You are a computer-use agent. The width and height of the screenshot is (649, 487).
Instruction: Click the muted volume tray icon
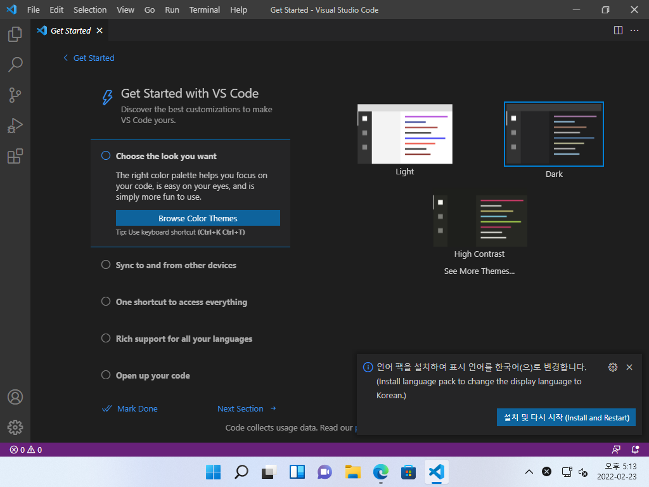[583, 472]
